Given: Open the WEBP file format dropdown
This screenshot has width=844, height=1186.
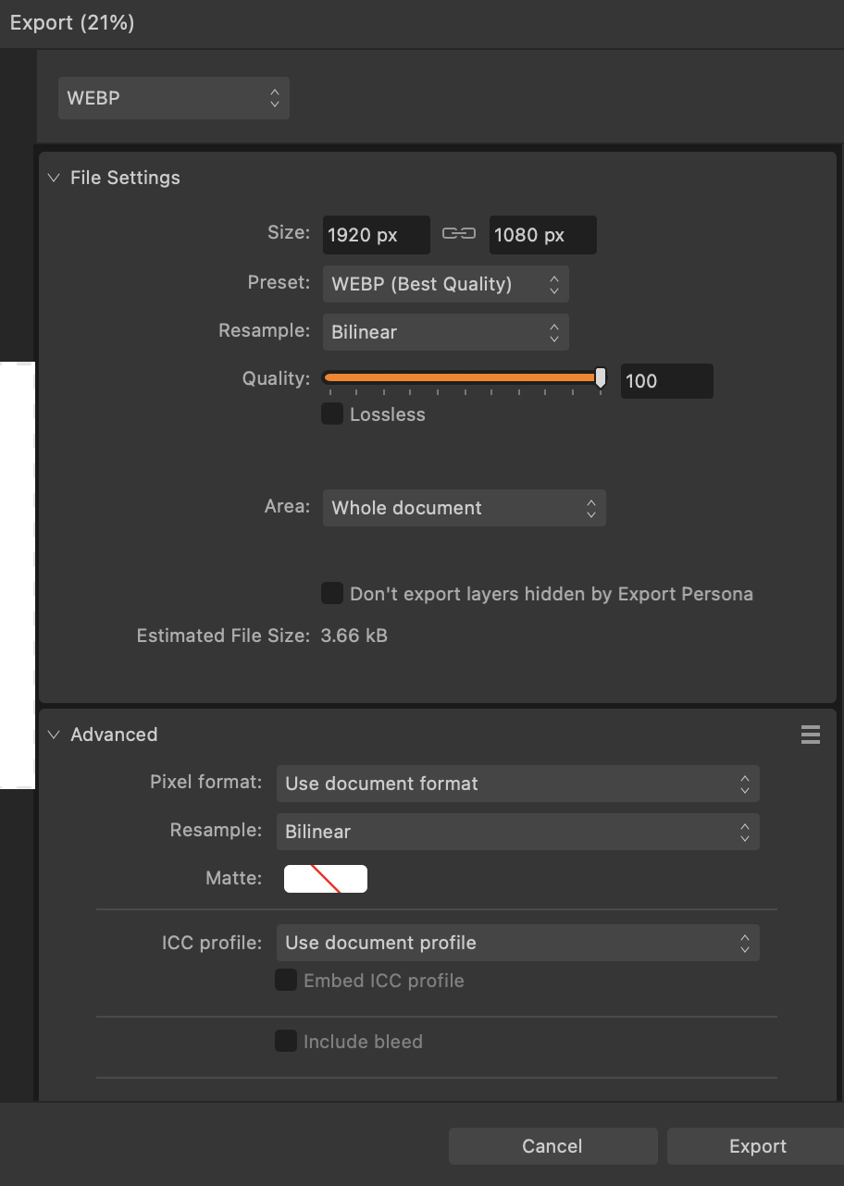Looking at the screenshot, I should (x=174, y=98).
